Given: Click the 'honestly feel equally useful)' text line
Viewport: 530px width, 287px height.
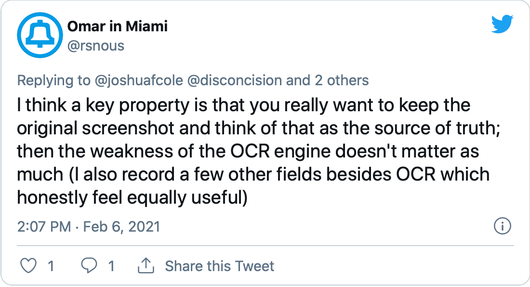Looking at the screenshot, I should click(x=132, y=198).
